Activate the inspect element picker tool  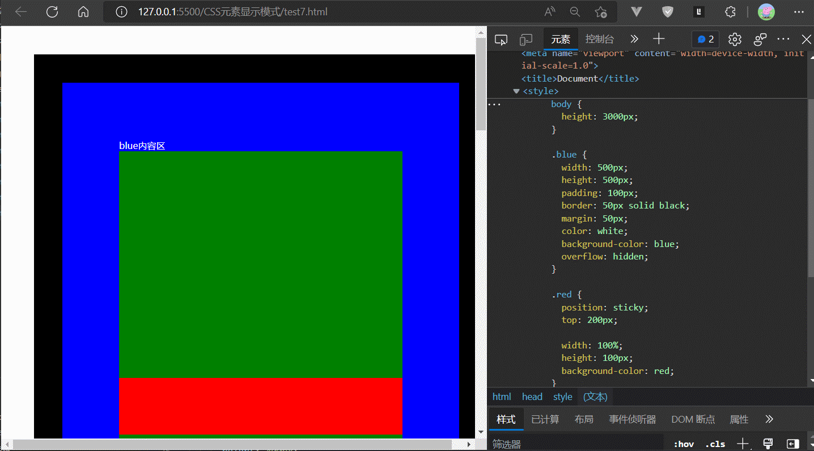pos(501,39)
